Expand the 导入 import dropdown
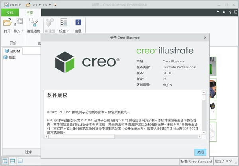Screen dimensions: 239x166 coord(19,31)
